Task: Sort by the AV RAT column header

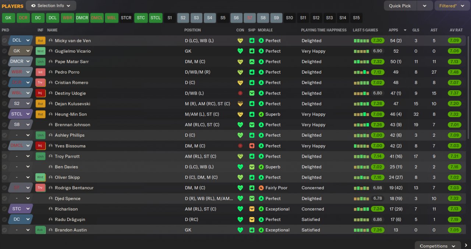Action: tap(456, 30)
